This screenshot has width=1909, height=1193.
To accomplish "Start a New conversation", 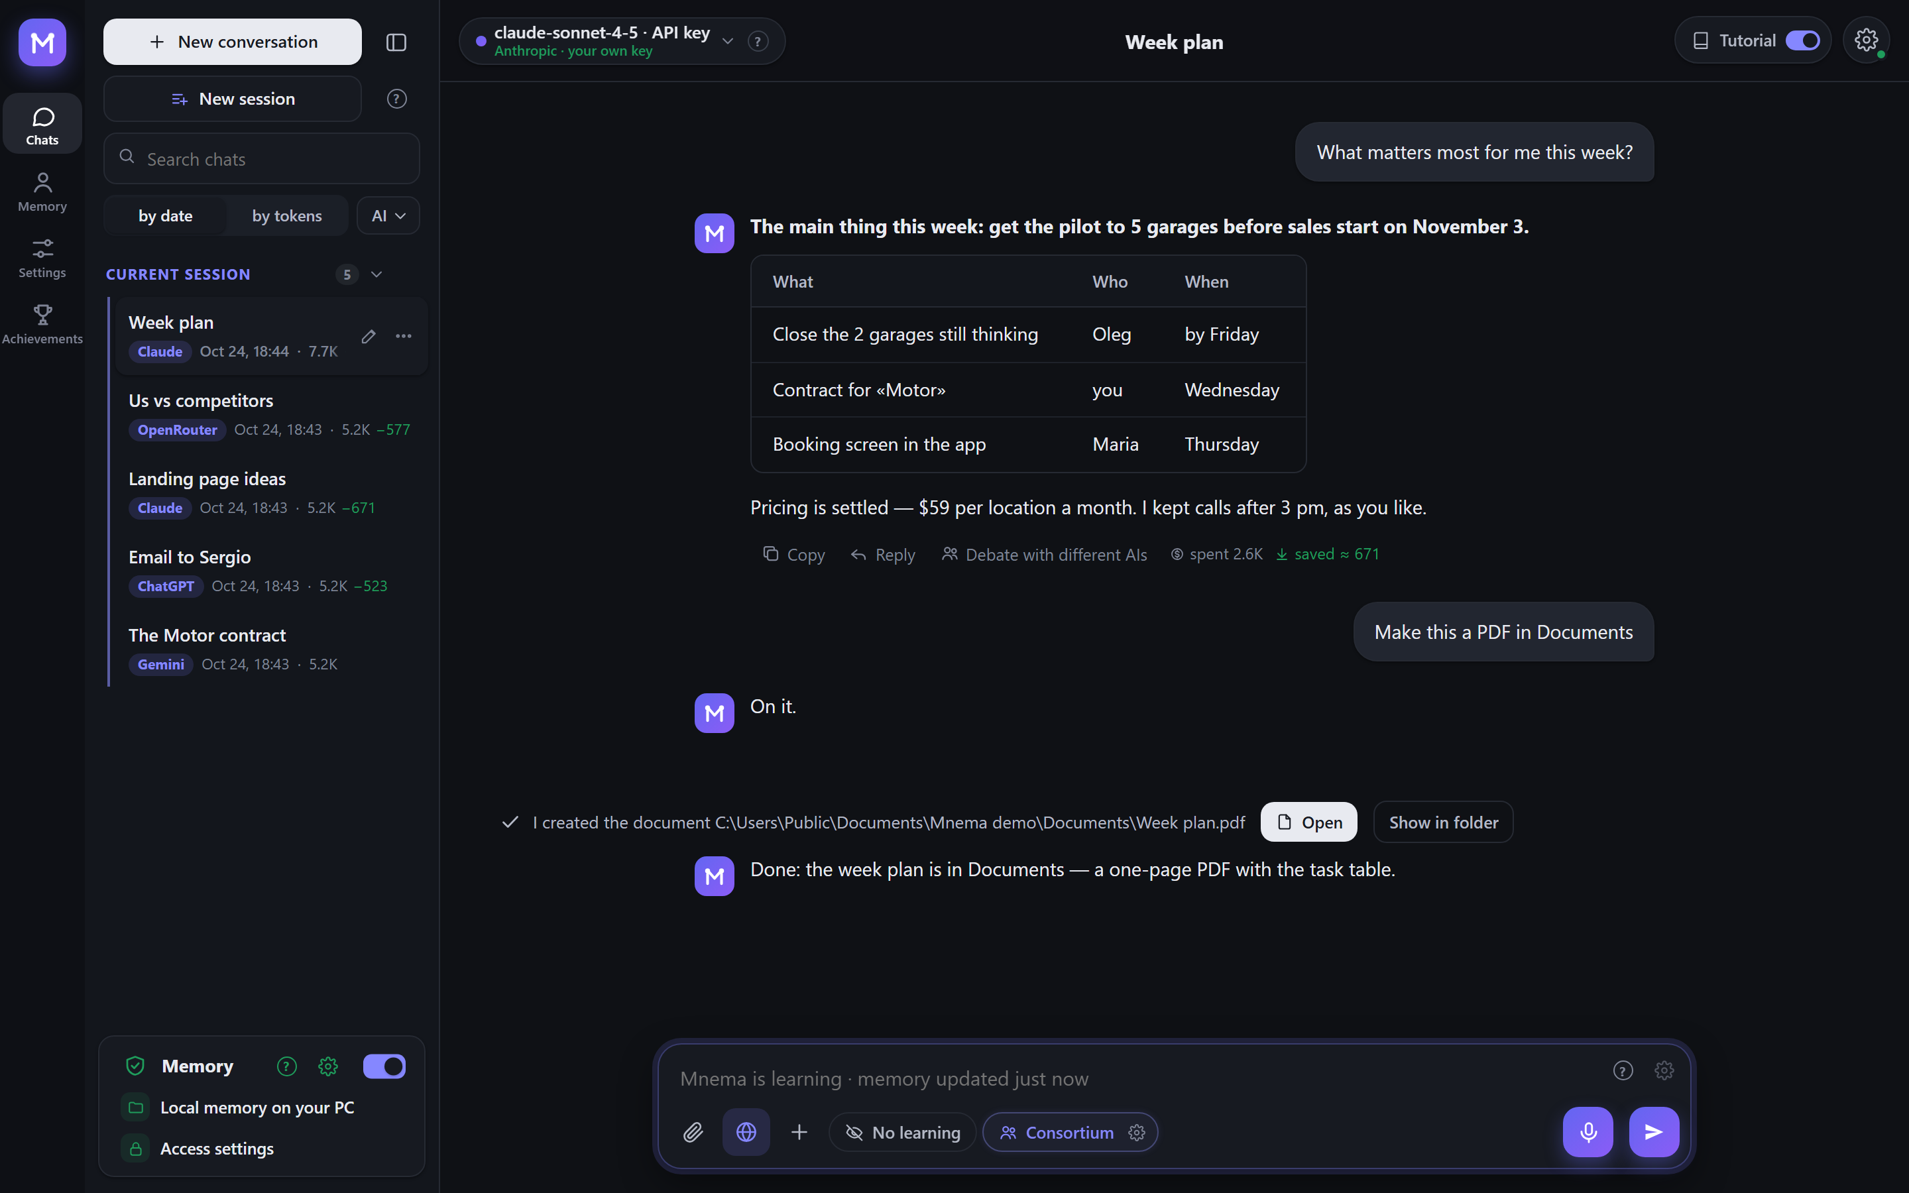I will point(233,42).
